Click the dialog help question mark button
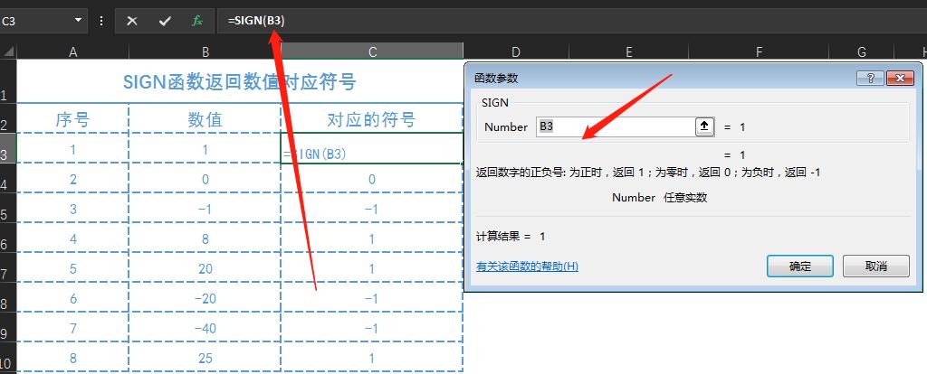 point(870,79)
